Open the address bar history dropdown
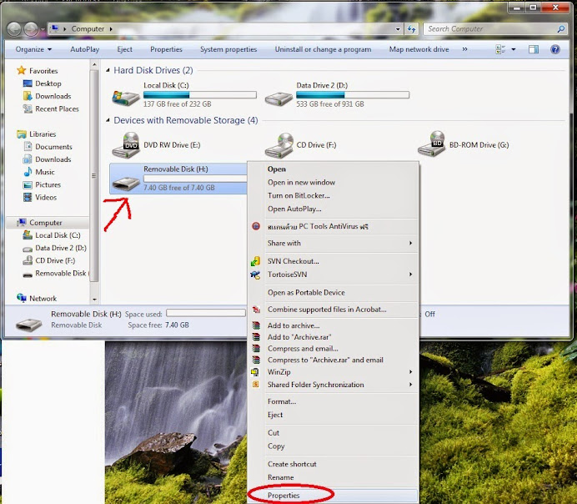 point(398,29)
